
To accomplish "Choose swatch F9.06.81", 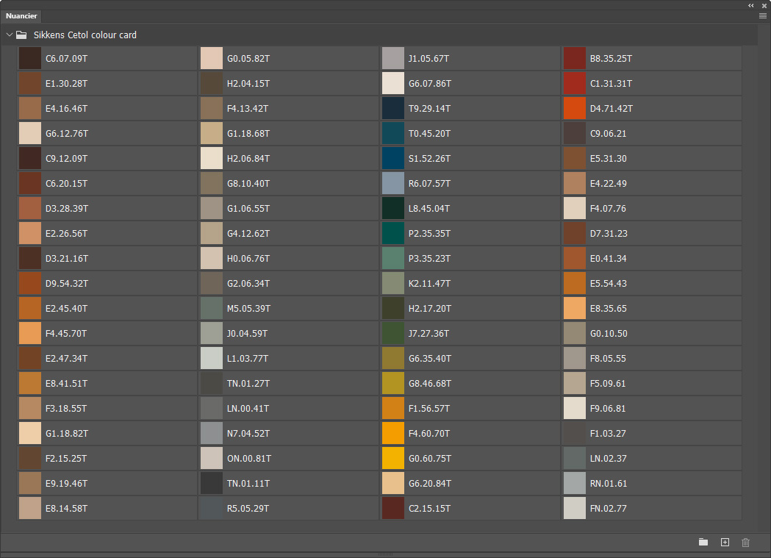I will 574,409.
